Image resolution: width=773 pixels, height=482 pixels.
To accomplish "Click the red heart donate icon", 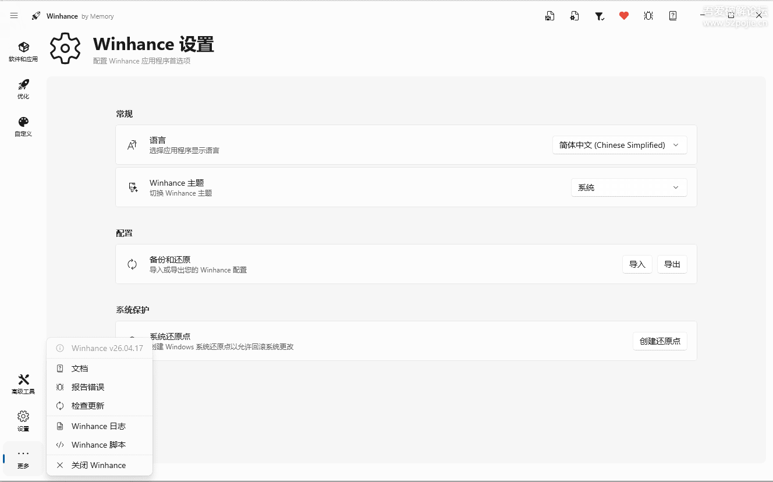I will [x=624, y=16].
